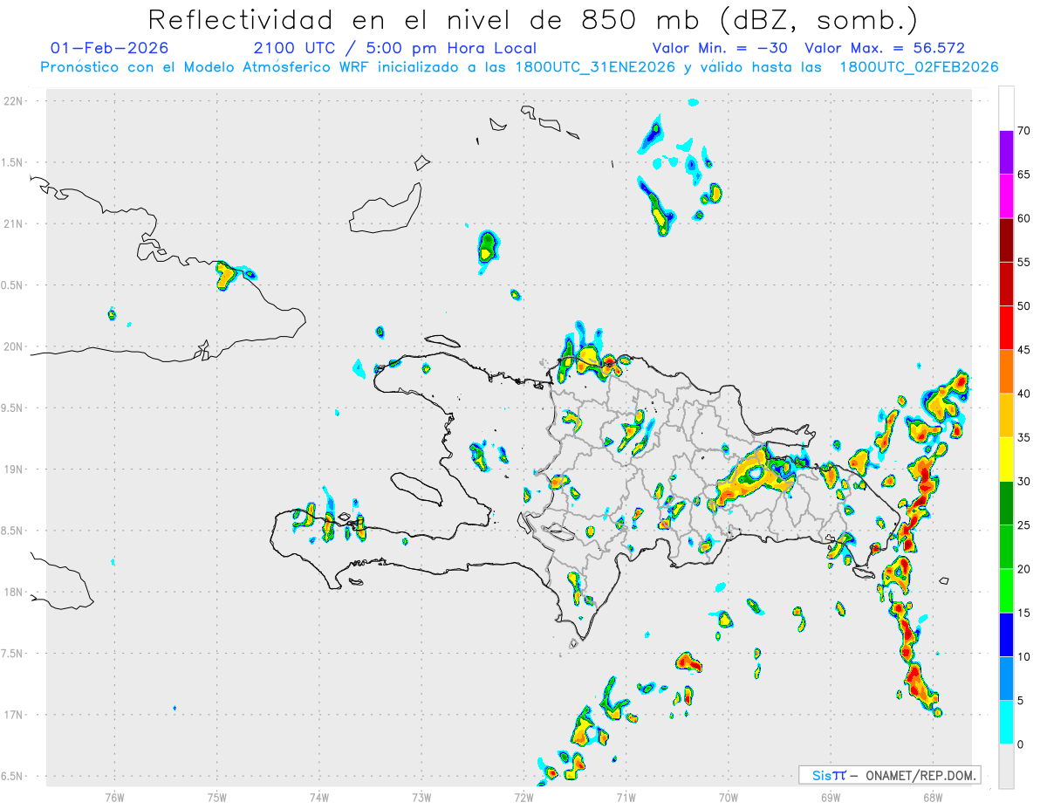1047x809 pixels.
Task: Click the colorbar label '65'
Action: tap(1024, 175)
